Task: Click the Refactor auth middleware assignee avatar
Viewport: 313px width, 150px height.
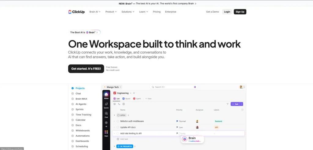Action: tap(197, 121)
